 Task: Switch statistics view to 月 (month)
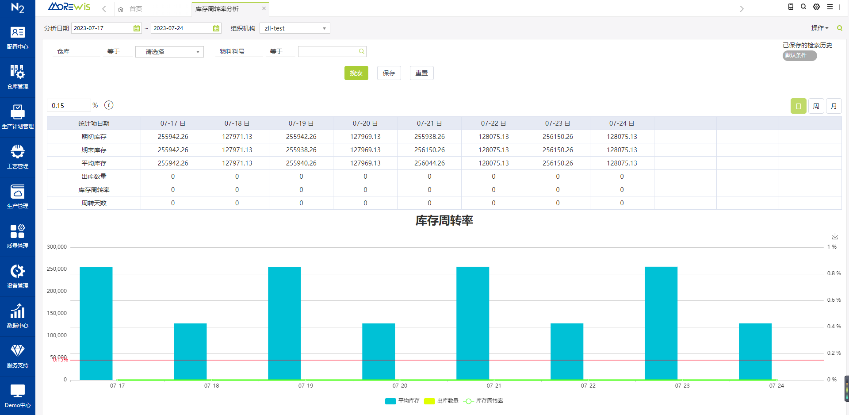[834, 106]
